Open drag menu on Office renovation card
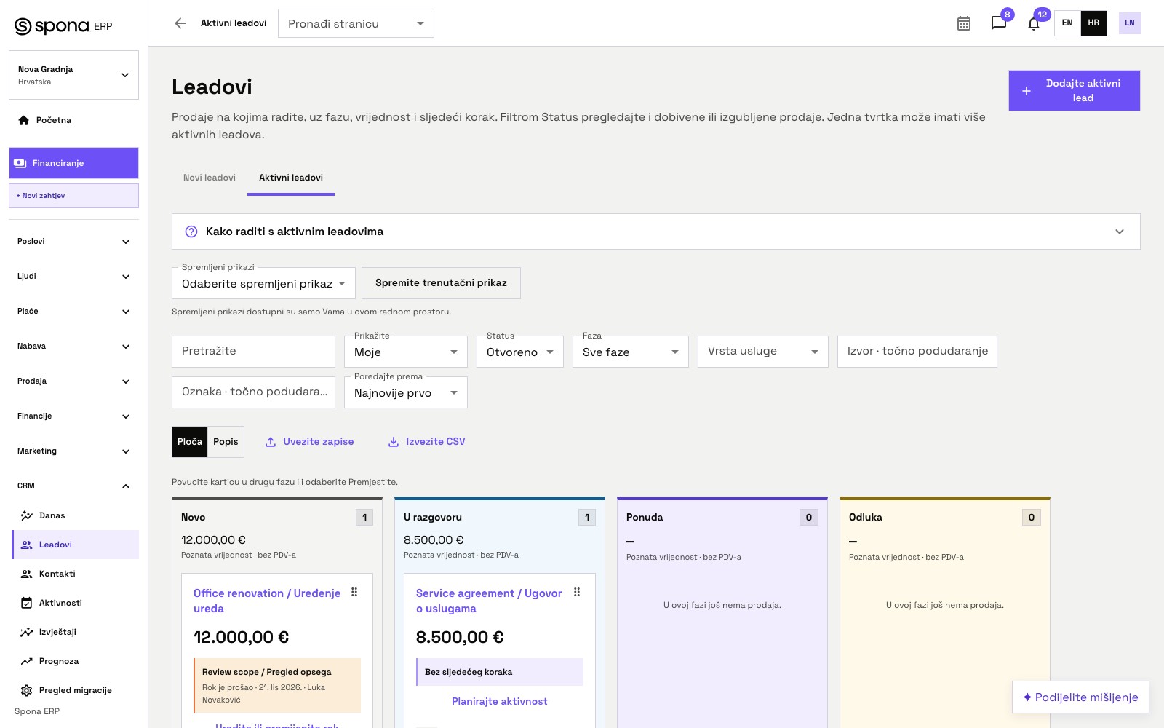 [354, 593]
